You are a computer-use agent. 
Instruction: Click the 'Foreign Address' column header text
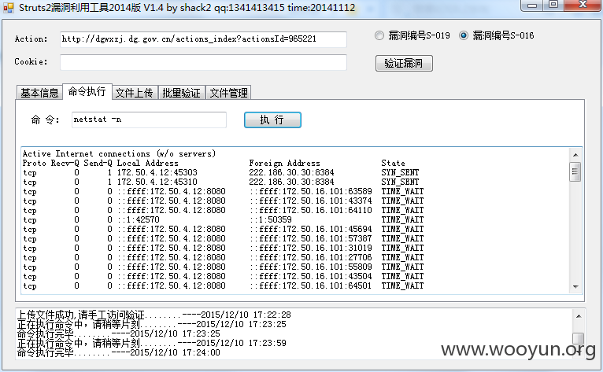(285, 163)
